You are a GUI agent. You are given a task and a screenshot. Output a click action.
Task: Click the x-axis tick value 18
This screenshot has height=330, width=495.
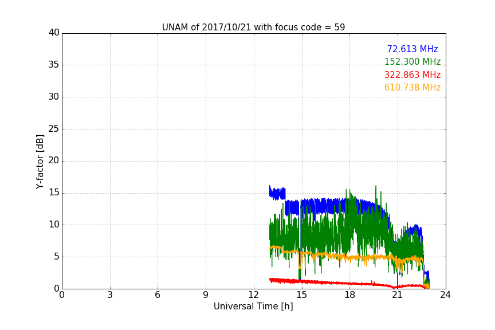coord(350,295)
